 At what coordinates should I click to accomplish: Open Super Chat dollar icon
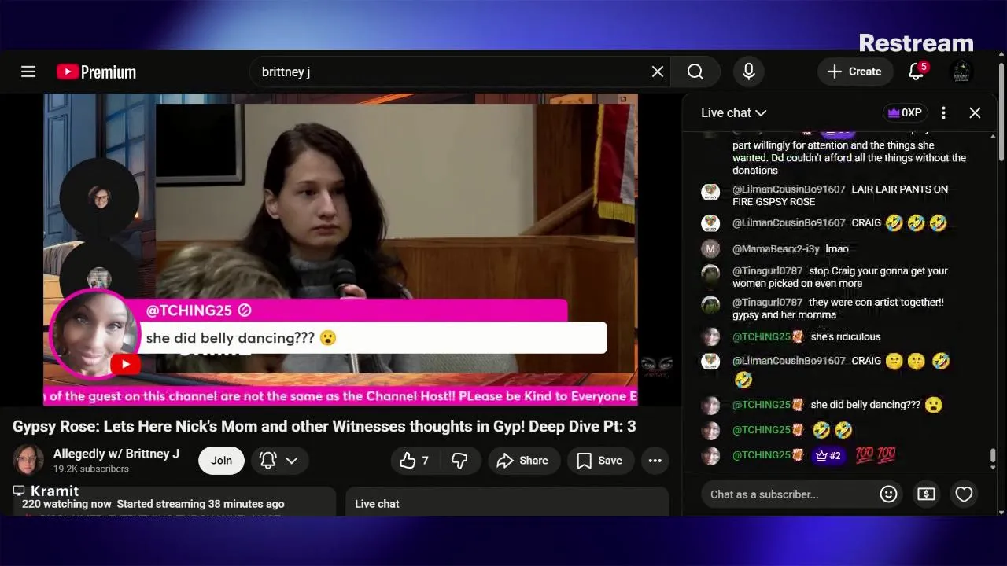[926, 494]
